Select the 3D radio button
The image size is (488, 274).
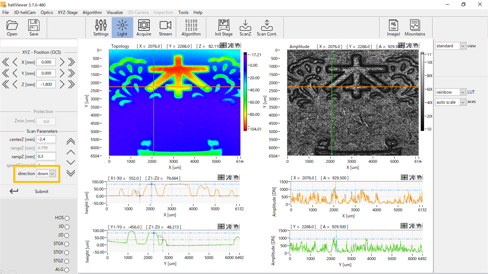tap(67, 227)
